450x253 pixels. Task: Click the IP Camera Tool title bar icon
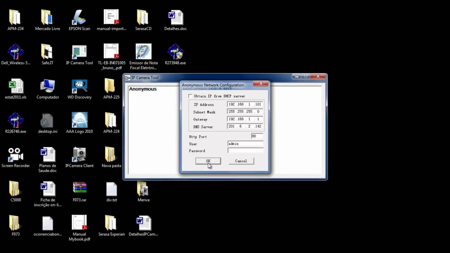click(128, 78)
